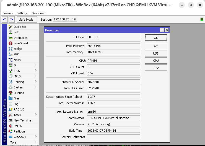This screenshot has height=146, width=205.
Task: Open RADIUS icon in sidebar
Action: (x=11, y=109)
